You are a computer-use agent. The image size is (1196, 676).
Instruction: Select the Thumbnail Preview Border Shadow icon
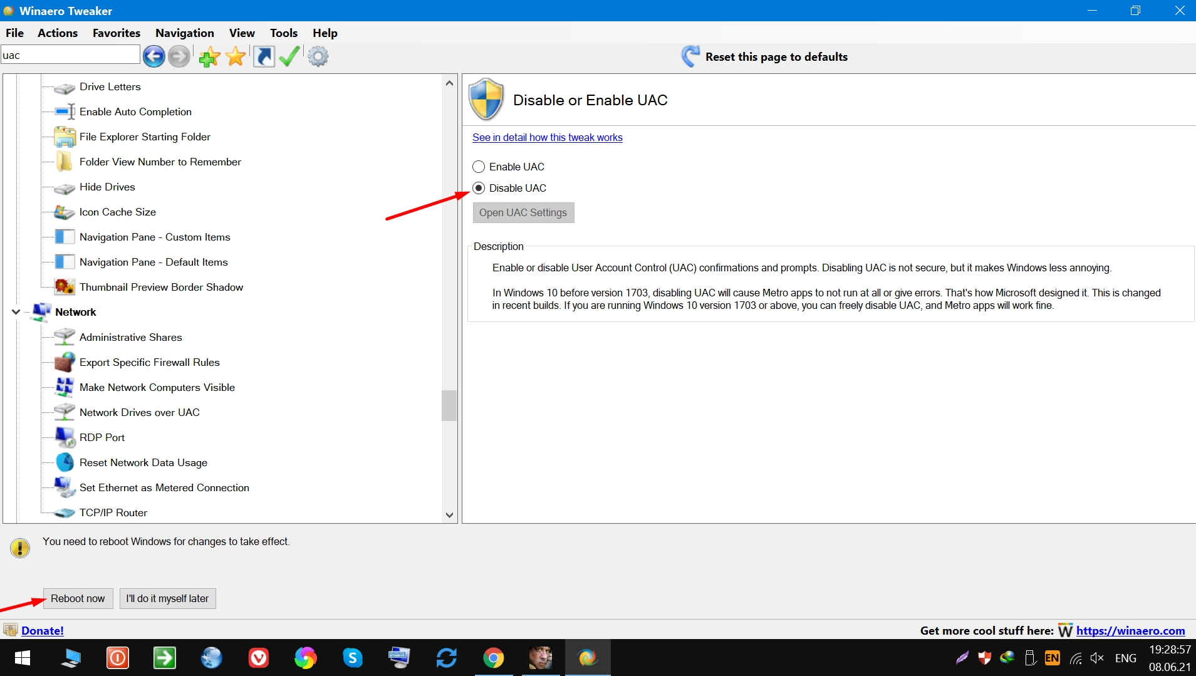(x=65, y=287)
